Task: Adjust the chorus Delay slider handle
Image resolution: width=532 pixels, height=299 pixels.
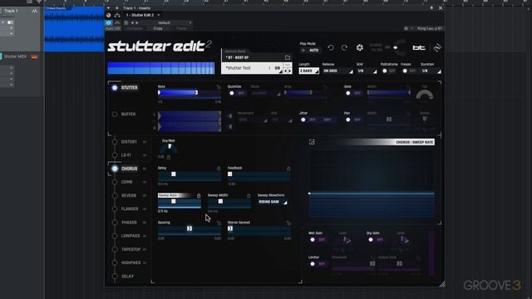Action: point(174,174)
